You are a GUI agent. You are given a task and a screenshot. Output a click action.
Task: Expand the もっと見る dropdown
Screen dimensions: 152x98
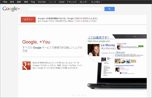point(96,2)
